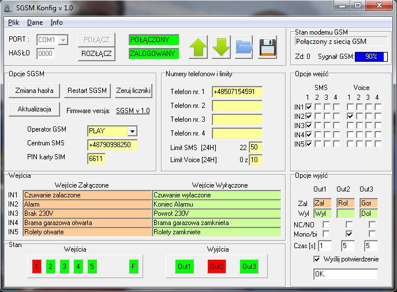Click the greyed POŁĄCZ button
Viewport: 397px width, 292px height.
tap(96, 40)
